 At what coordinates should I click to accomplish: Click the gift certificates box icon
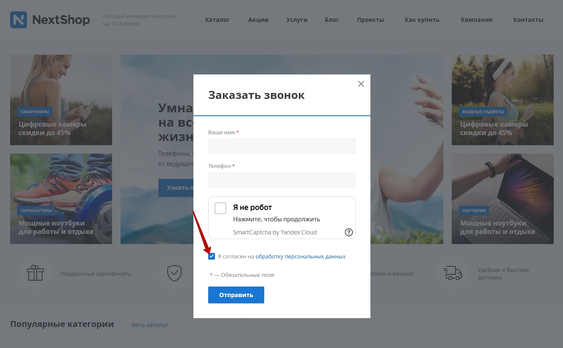35,273
